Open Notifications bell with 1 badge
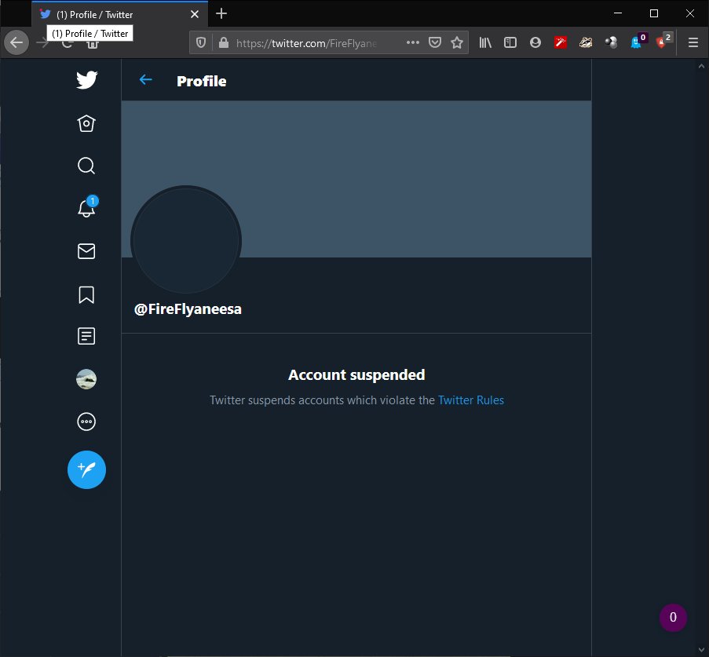 tap(86, 207)
